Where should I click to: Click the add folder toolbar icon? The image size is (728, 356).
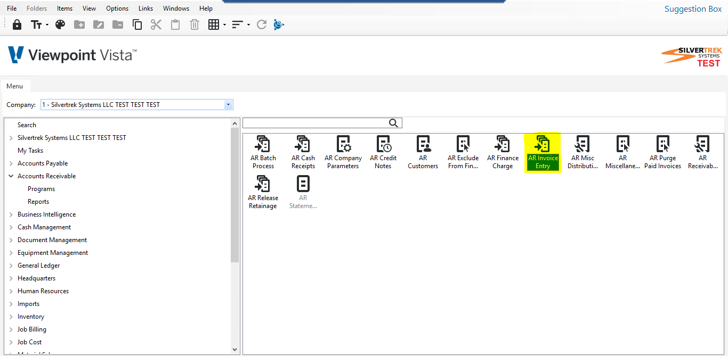click(x=79, y=24)
